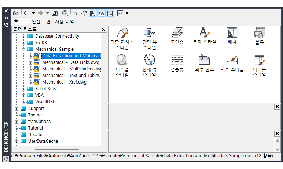Image resolution: width=283 pixels, height=169 pixels.
Task: Toggle the Description pane button
Action: tap(110, 13)
